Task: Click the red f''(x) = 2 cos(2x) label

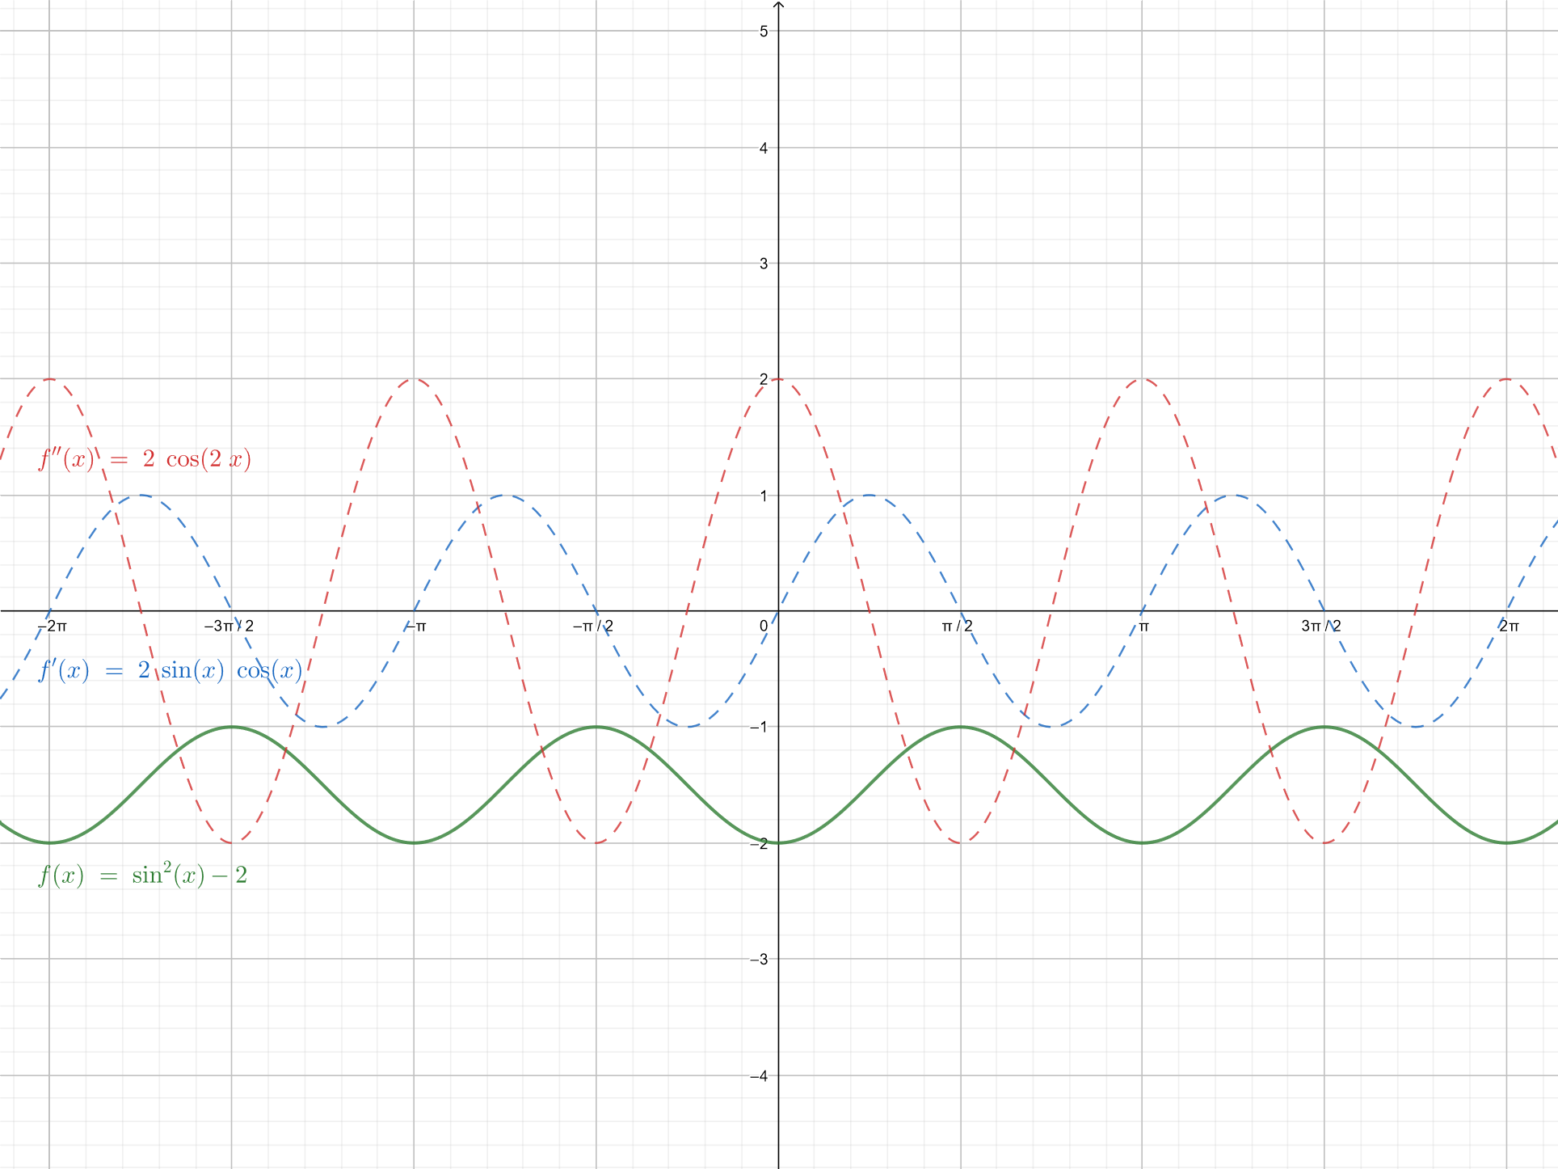Action: [x=145, y=459]
